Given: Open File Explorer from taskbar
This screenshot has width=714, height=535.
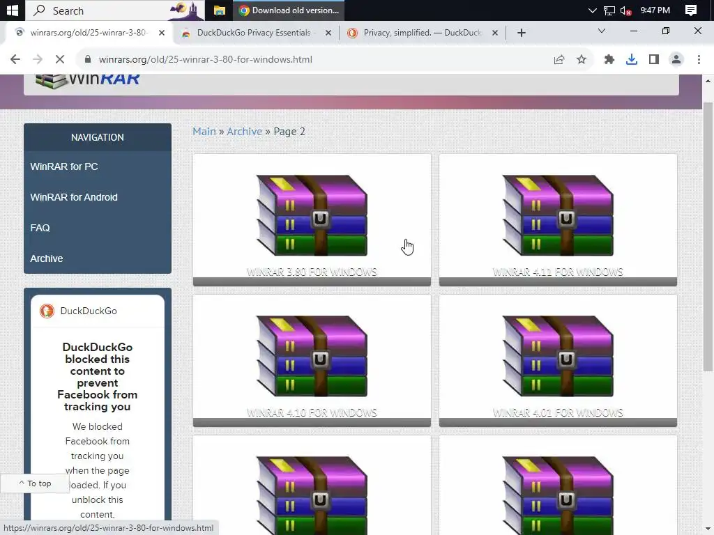Looking at the screenshot, I should (220, 10).
